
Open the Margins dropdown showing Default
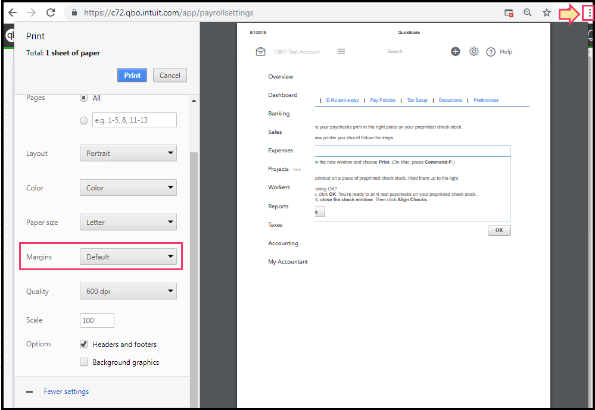128,257
